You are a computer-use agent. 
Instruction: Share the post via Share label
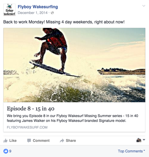[x=71, y=141]
